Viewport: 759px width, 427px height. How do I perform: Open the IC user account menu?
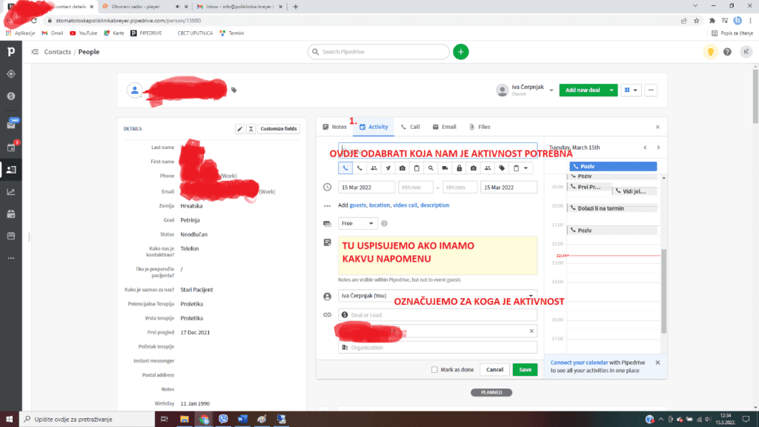pos(746,52)
